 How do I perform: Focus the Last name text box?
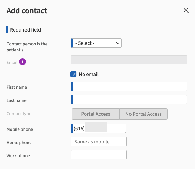coord(129,100)
